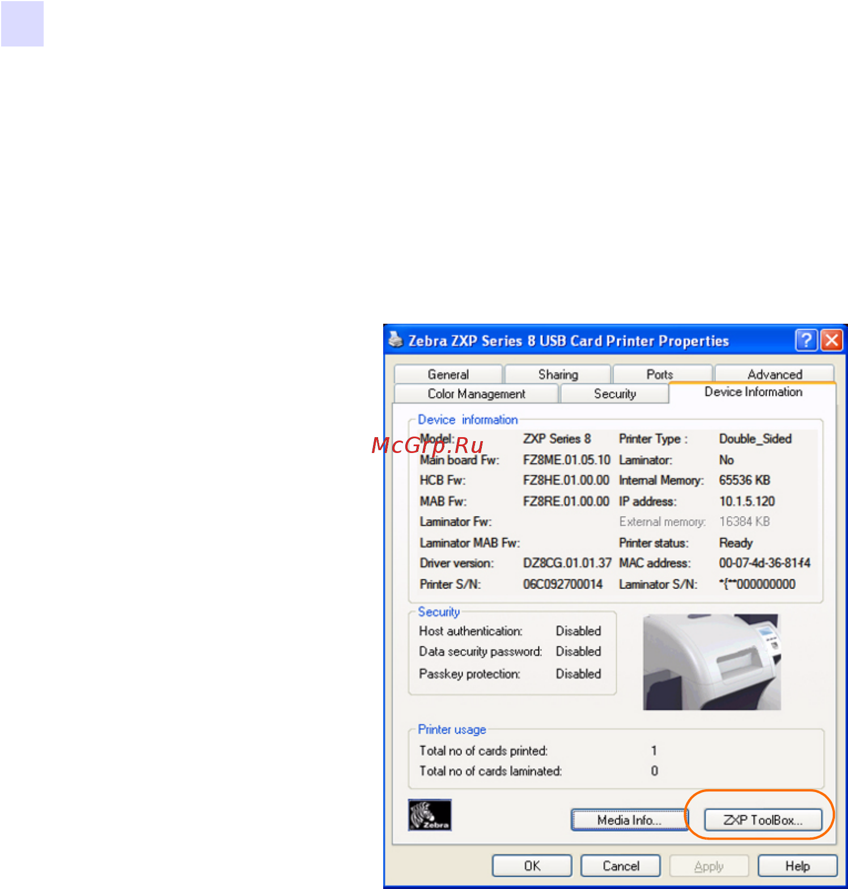Select driver version DZ8CG.01.01.37

click(x=567, y=563)
